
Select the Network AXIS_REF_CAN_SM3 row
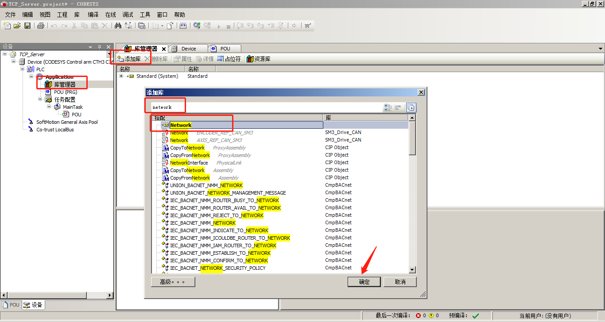280,140
